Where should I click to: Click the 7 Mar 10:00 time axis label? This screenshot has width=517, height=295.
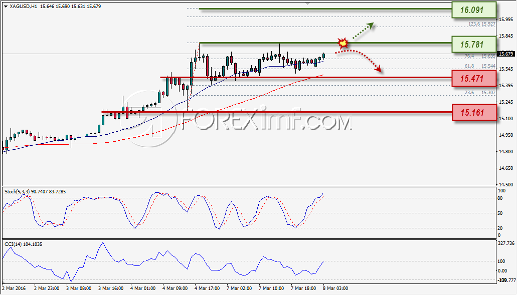[271, 288]
